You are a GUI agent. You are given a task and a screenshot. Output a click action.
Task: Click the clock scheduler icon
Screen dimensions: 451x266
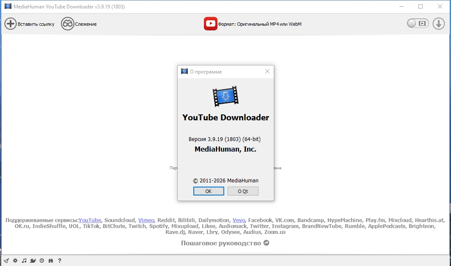click(x=42, y=261)
